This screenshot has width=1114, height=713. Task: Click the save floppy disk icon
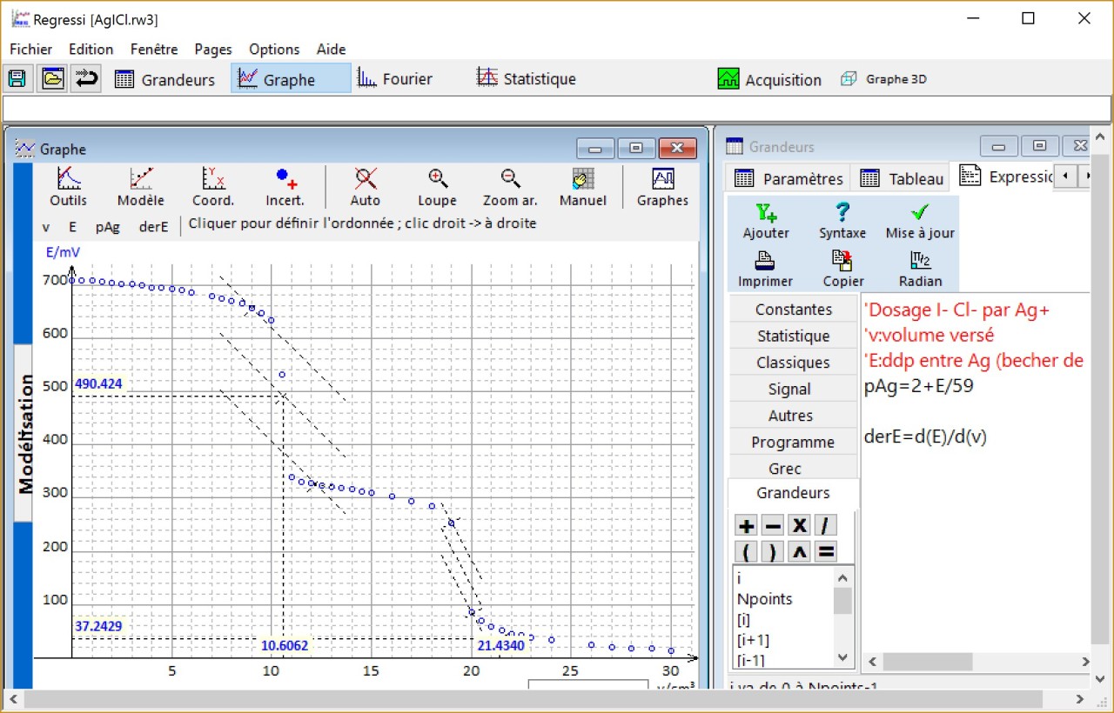16,79
